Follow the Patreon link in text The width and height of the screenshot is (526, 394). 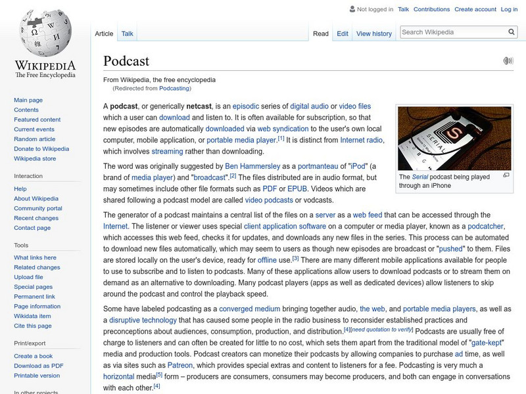[179, 365]
